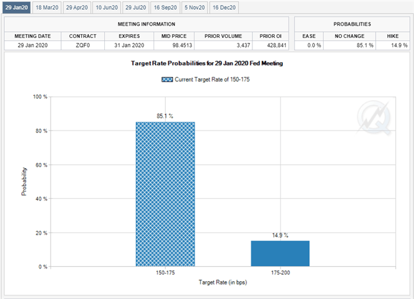Viewport: 414px width, 299px height.
Task: Click the PROBABILITIES header
Action: pyautogui.click(x=352, y=24)
